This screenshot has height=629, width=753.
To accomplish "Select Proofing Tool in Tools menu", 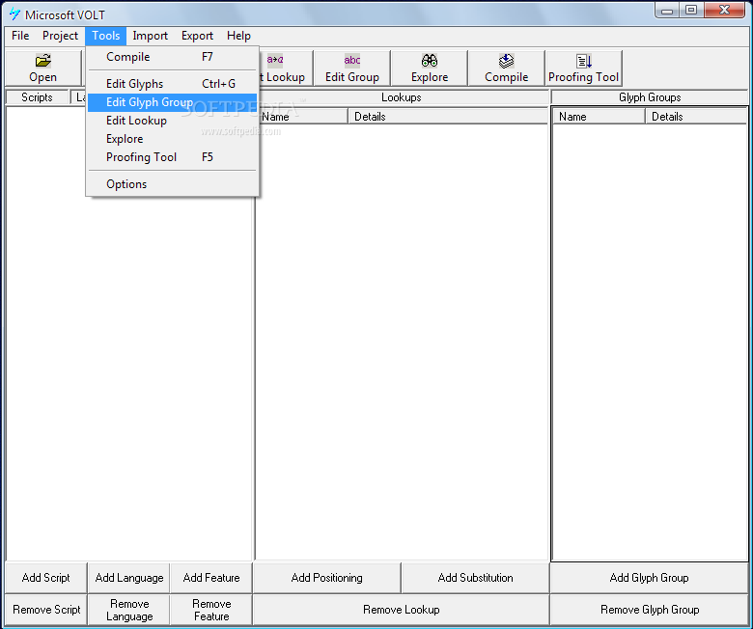I will coord(172,157).
